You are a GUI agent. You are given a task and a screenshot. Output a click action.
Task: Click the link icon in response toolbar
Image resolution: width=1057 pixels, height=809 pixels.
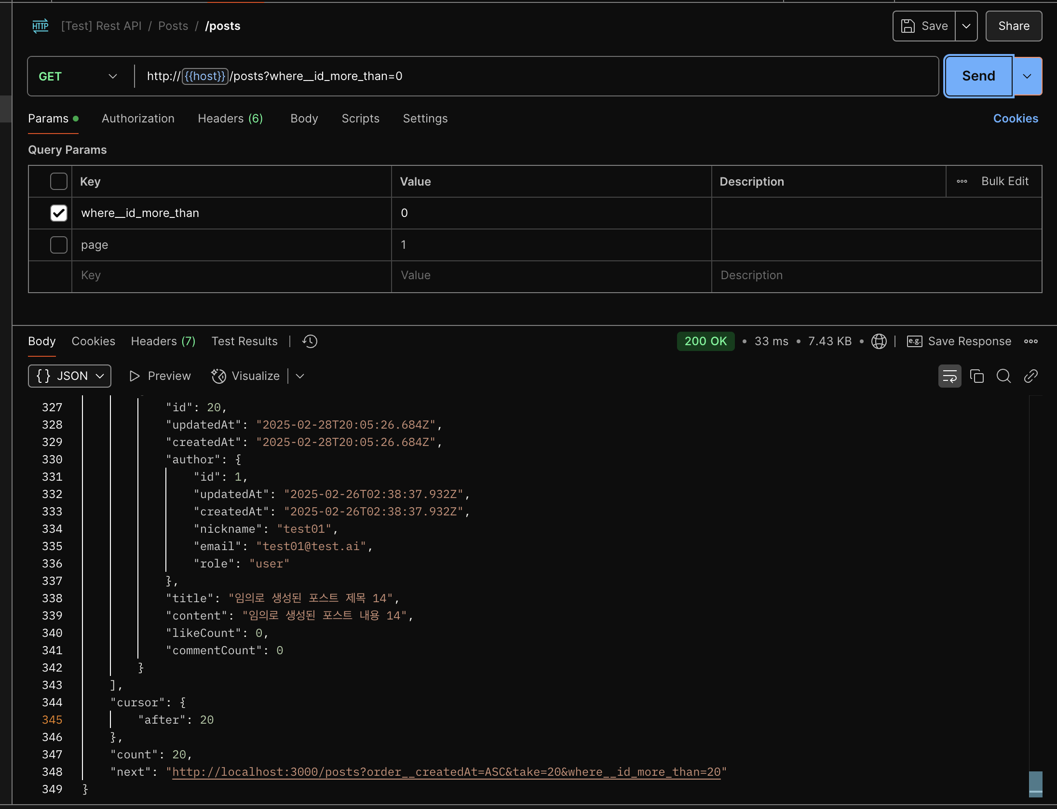(1030, 376)
